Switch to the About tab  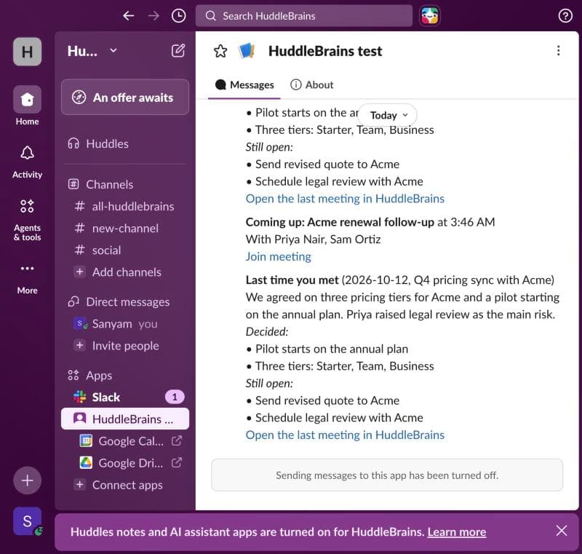click(312, 84)
